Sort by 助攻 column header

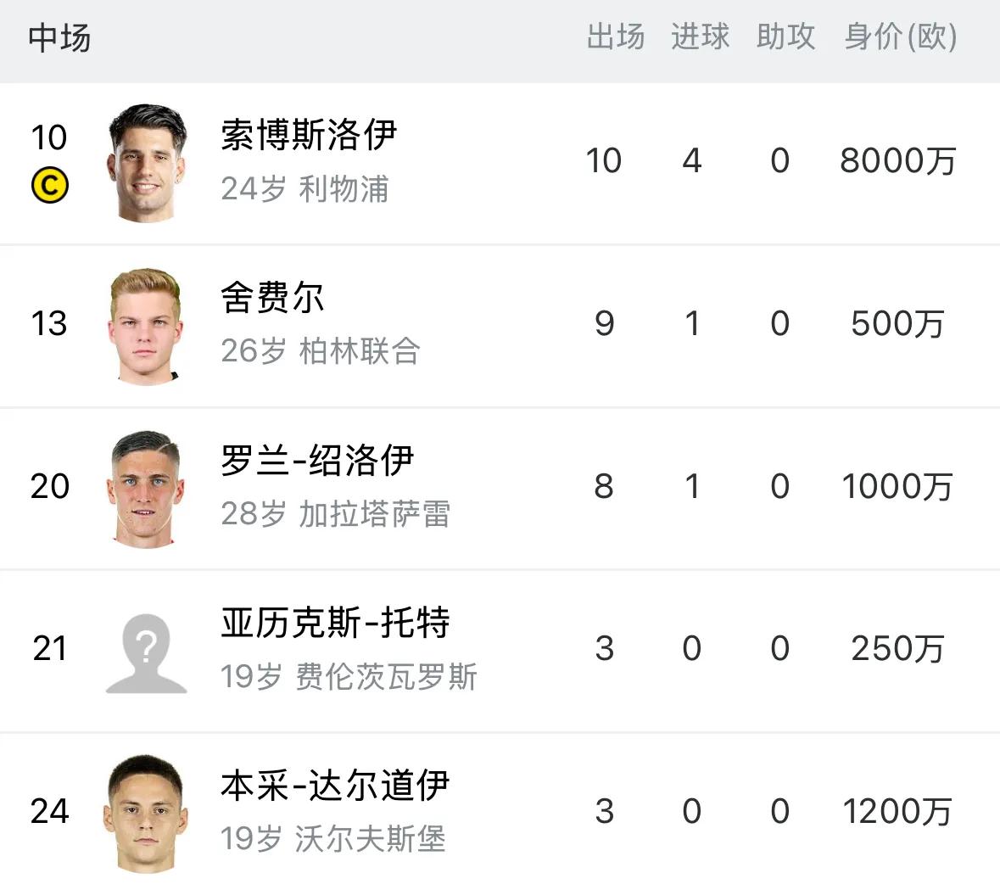pyautogui.click(x=785, y=36)
